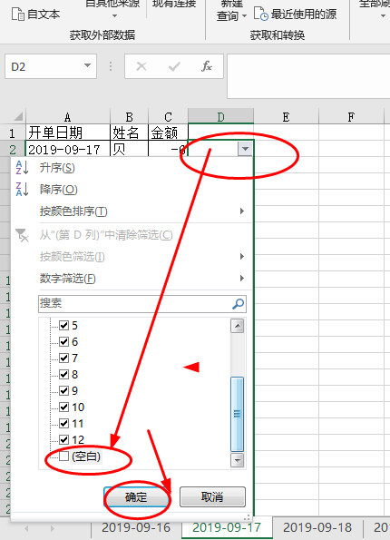Click the formula bar input area
Screen dimensions: 390x540
[308, 75]
